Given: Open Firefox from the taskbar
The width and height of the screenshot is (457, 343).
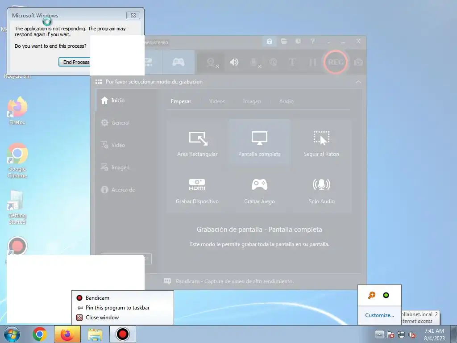Looking at the screenshot, I should 67,334.
